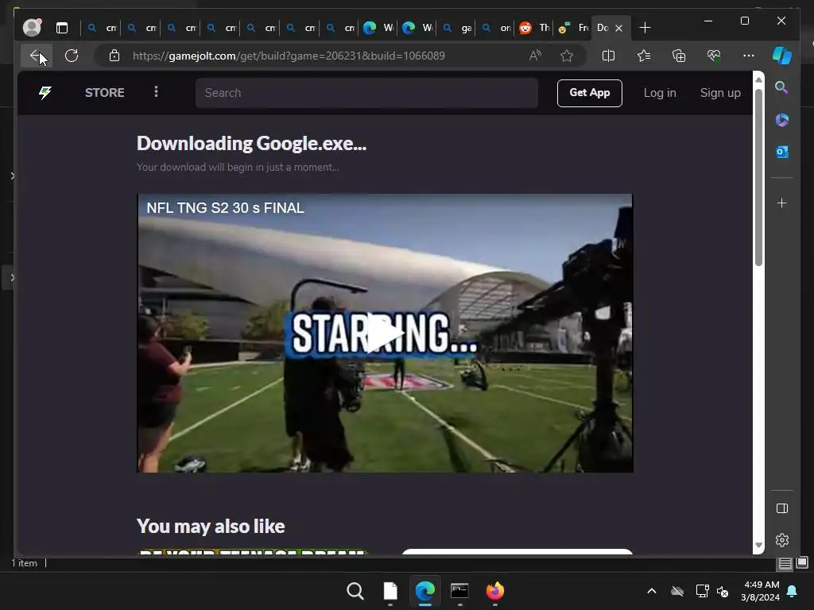
Task: Click the Game Jolt Search field
Action: pyautogui.click(x=366, y=93)
